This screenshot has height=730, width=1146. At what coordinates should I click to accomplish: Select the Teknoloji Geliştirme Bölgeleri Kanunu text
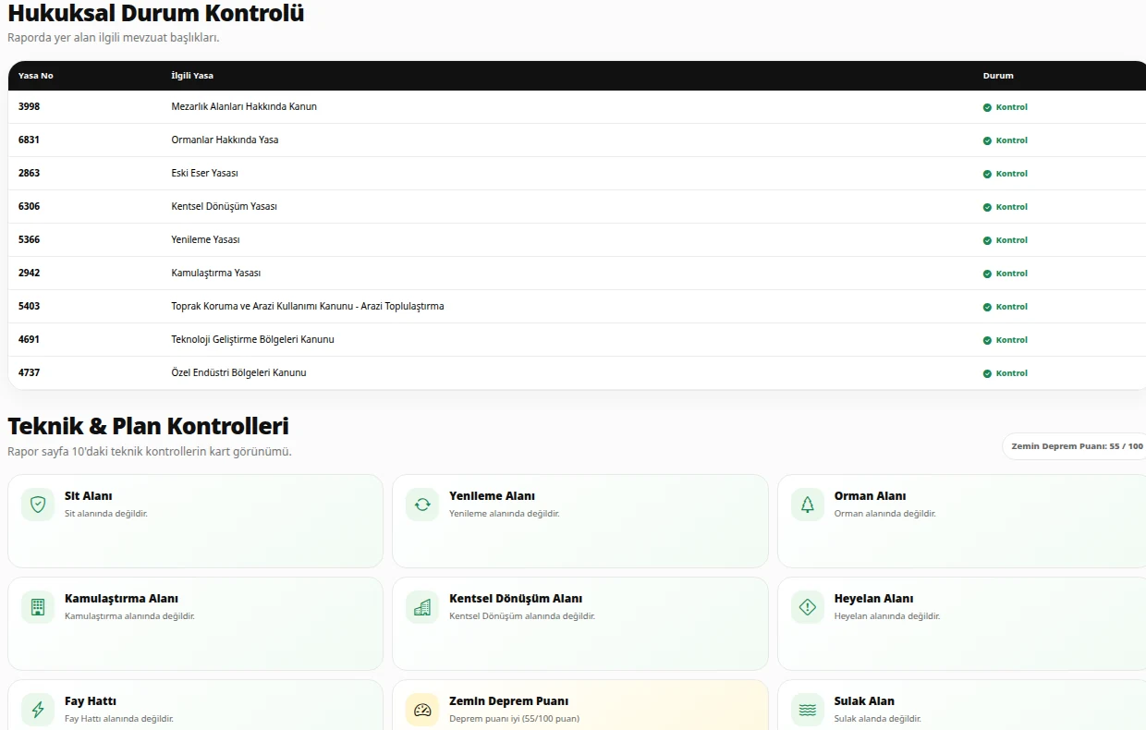click(253, 339)
